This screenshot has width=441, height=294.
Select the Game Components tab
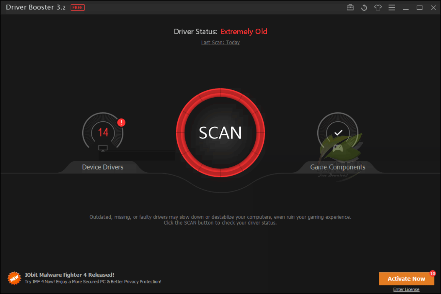(338, 167)
